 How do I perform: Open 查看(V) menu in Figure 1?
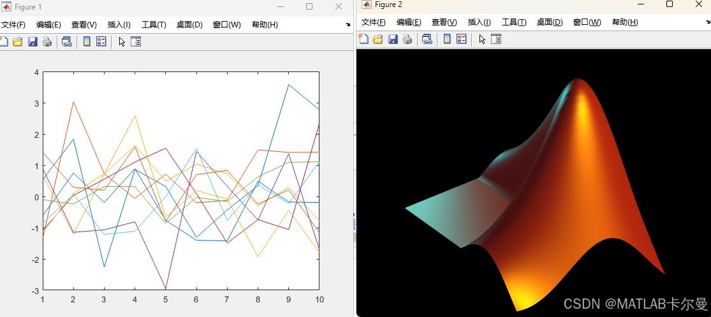84,25
